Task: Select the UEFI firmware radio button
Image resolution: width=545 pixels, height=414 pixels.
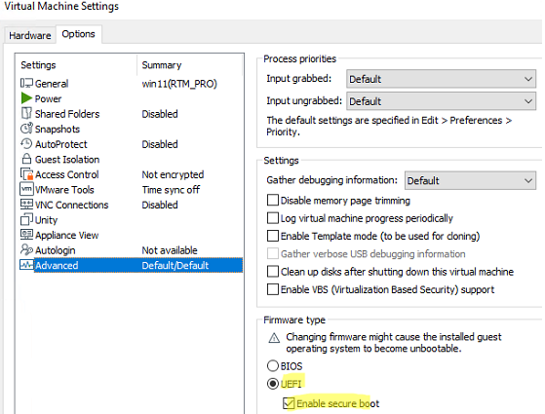Action: 273,384
